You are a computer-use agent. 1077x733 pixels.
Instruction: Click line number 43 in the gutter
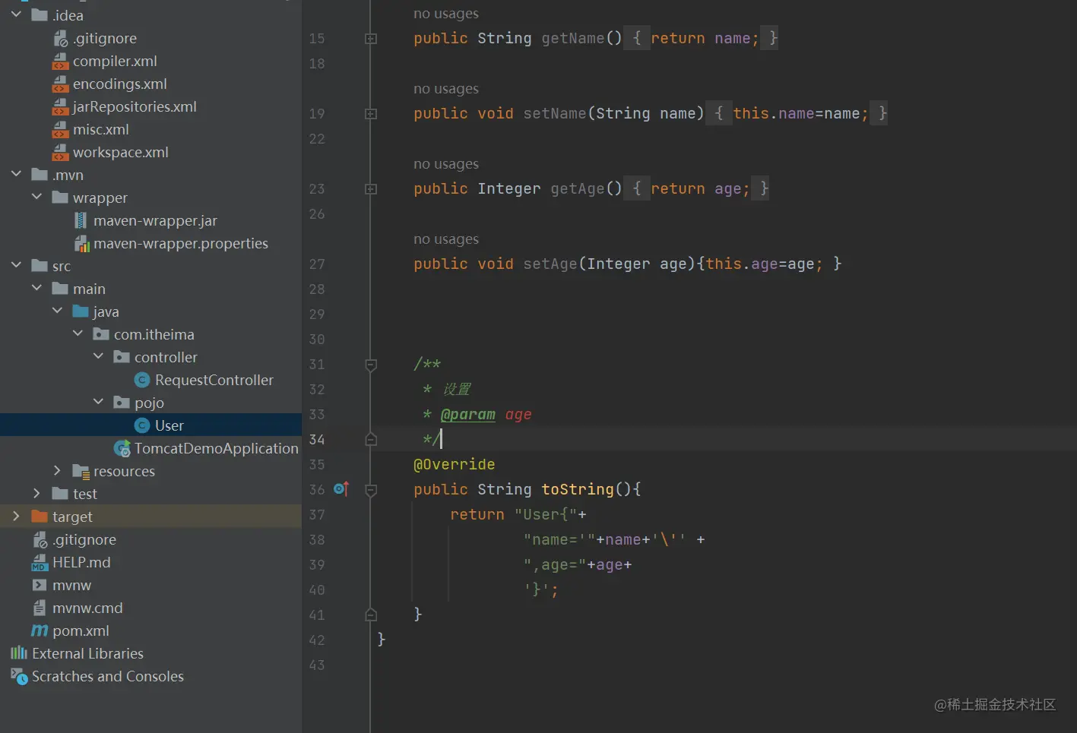pos(317,665)
